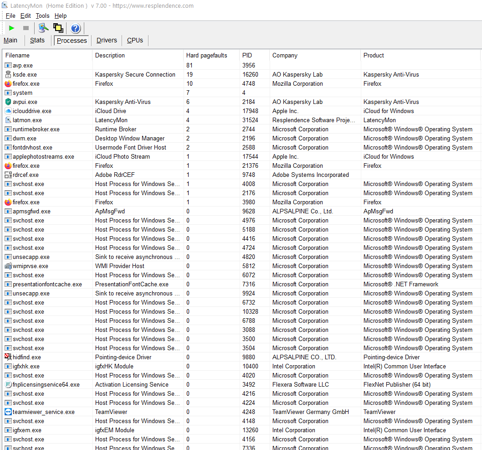Sort by Hard pagefaults column header
Screen dimensions: 482x450
(x=211, y=55)
